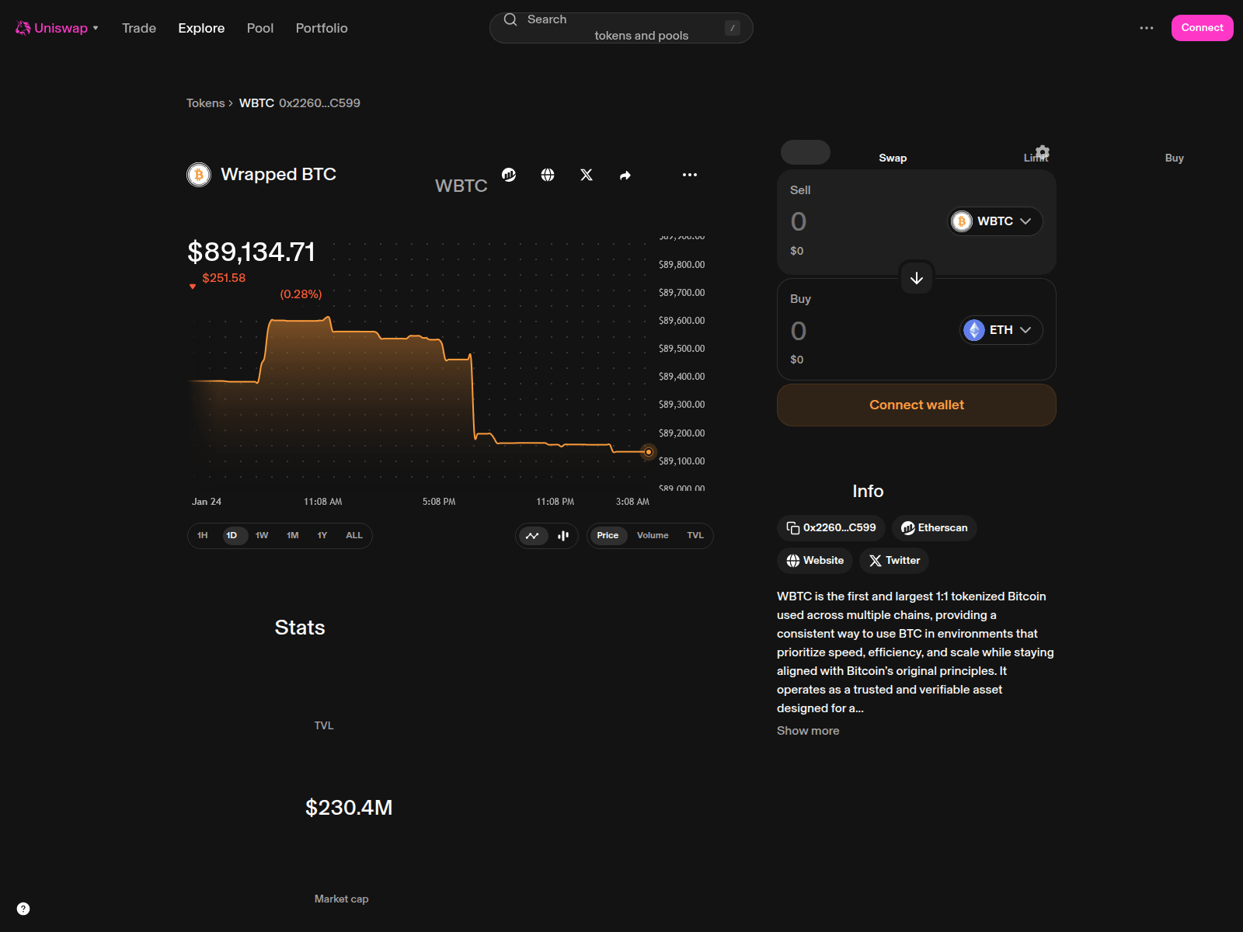Click the Info heading
1243x932 pixels.
pyautogui.click(x=868, y=492)
